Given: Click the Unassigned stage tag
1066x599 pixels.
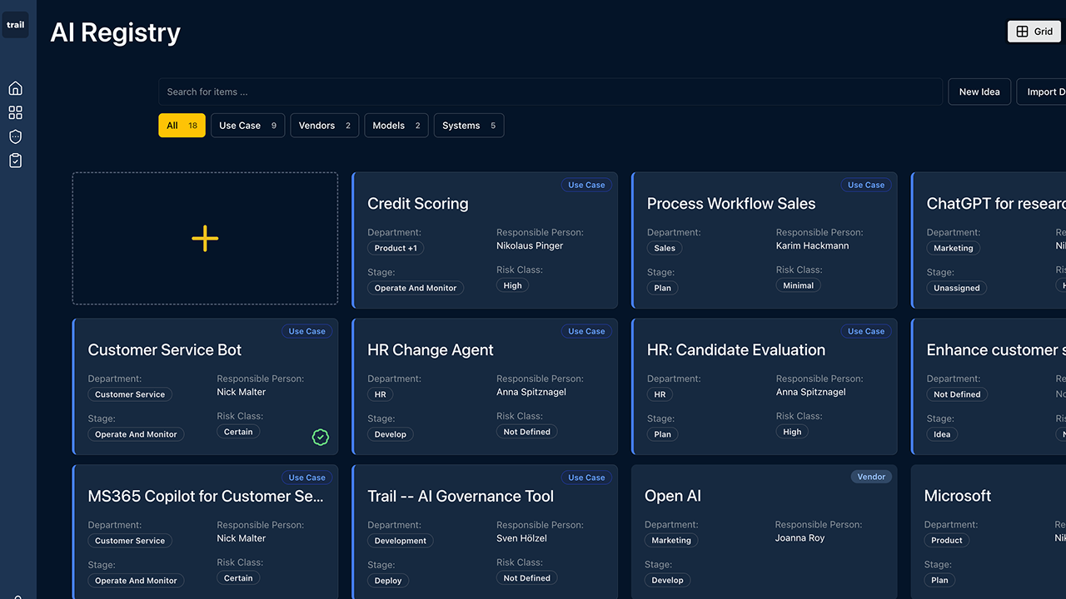Looking at the screenshot, I should click(x=957, y=288).
